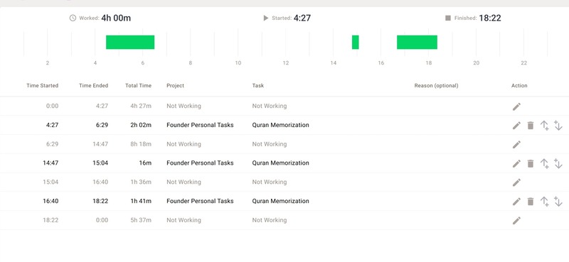Viewport: 569px width, 262px height.
Task: Click the Action column header
Action: click(x=519, y=85)
